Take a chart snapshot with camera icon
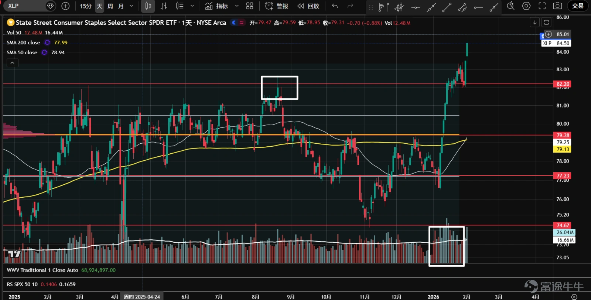The width and height of the screenshot is (591, 300). (x=557, y=6)
